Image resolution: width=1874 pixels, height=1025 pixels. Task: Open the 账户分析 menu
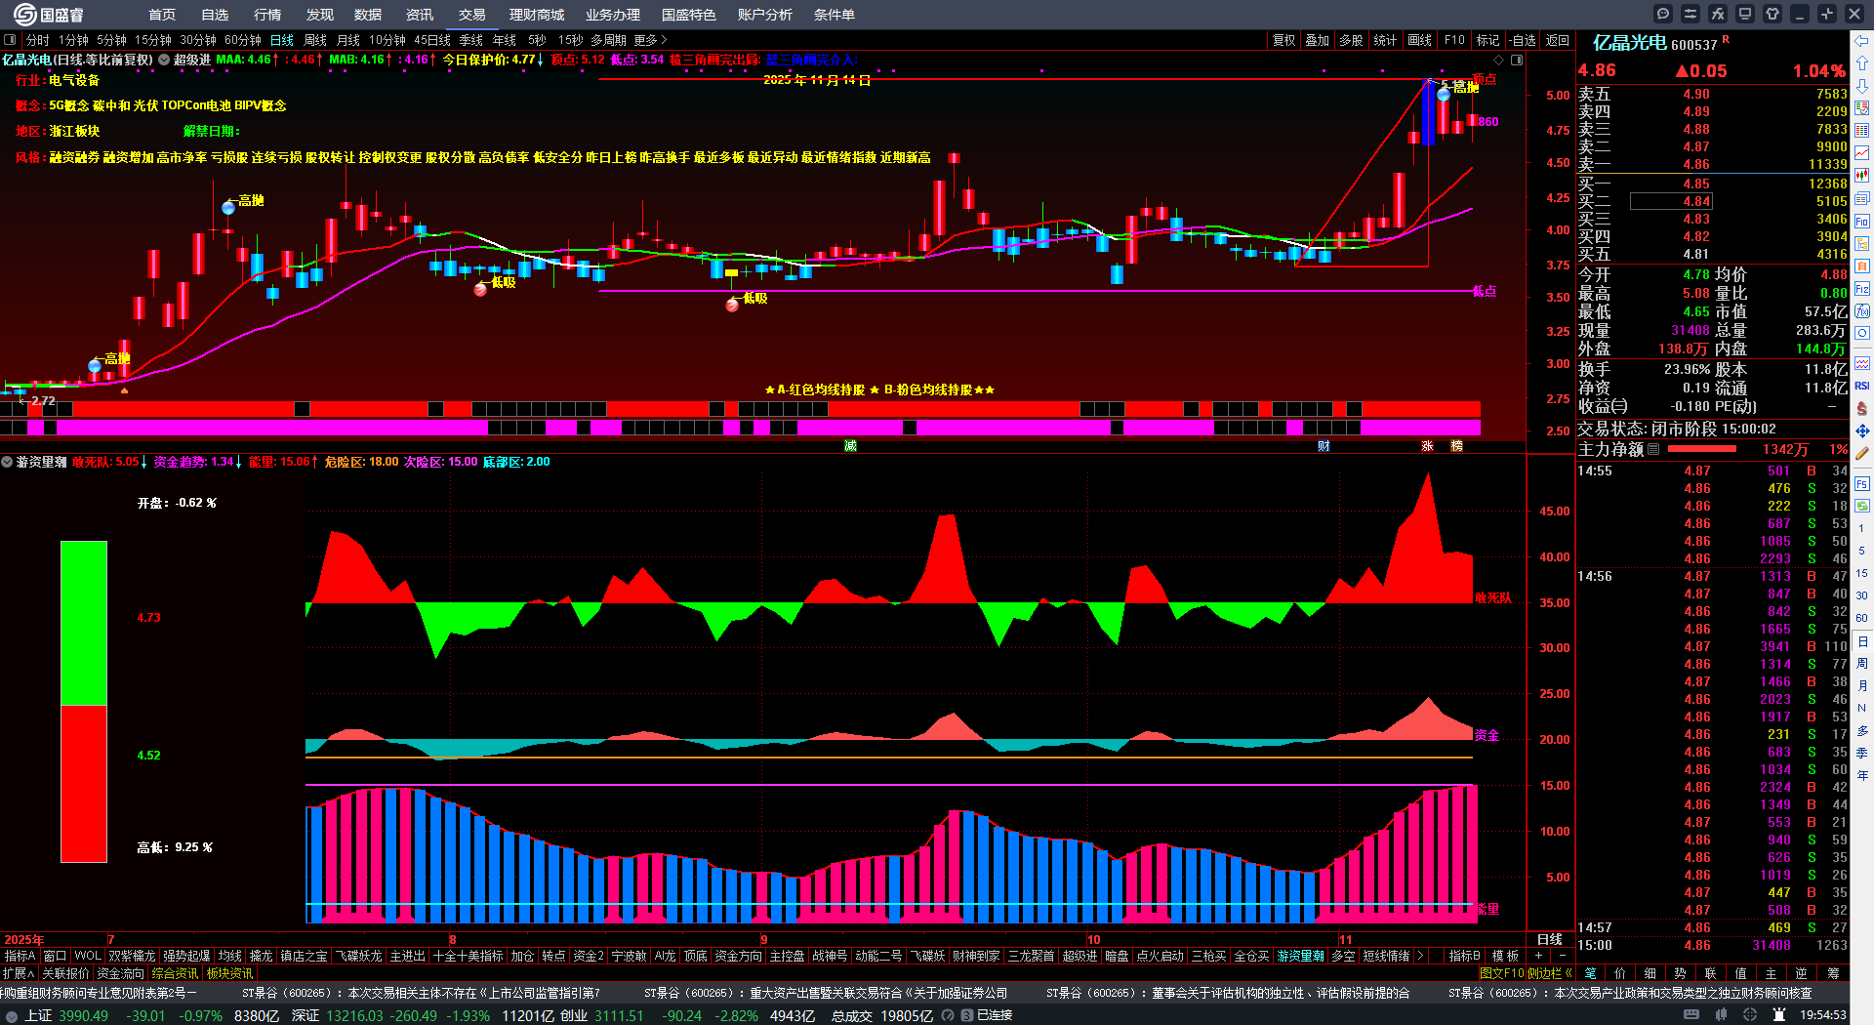coord(765,15)
